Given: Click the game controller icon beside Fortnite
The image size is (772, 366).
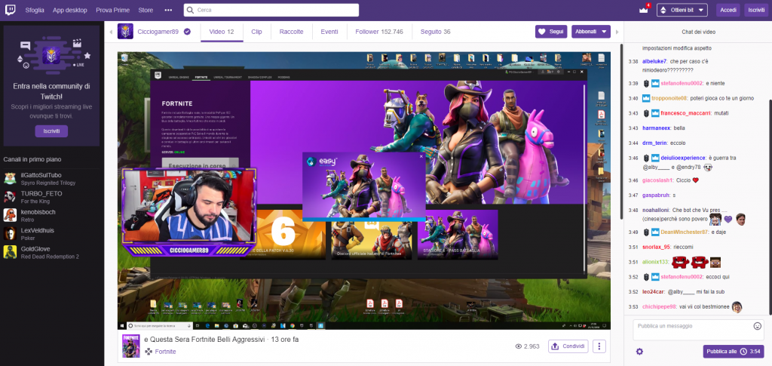Looking at the screenshot, I should 149,352.
